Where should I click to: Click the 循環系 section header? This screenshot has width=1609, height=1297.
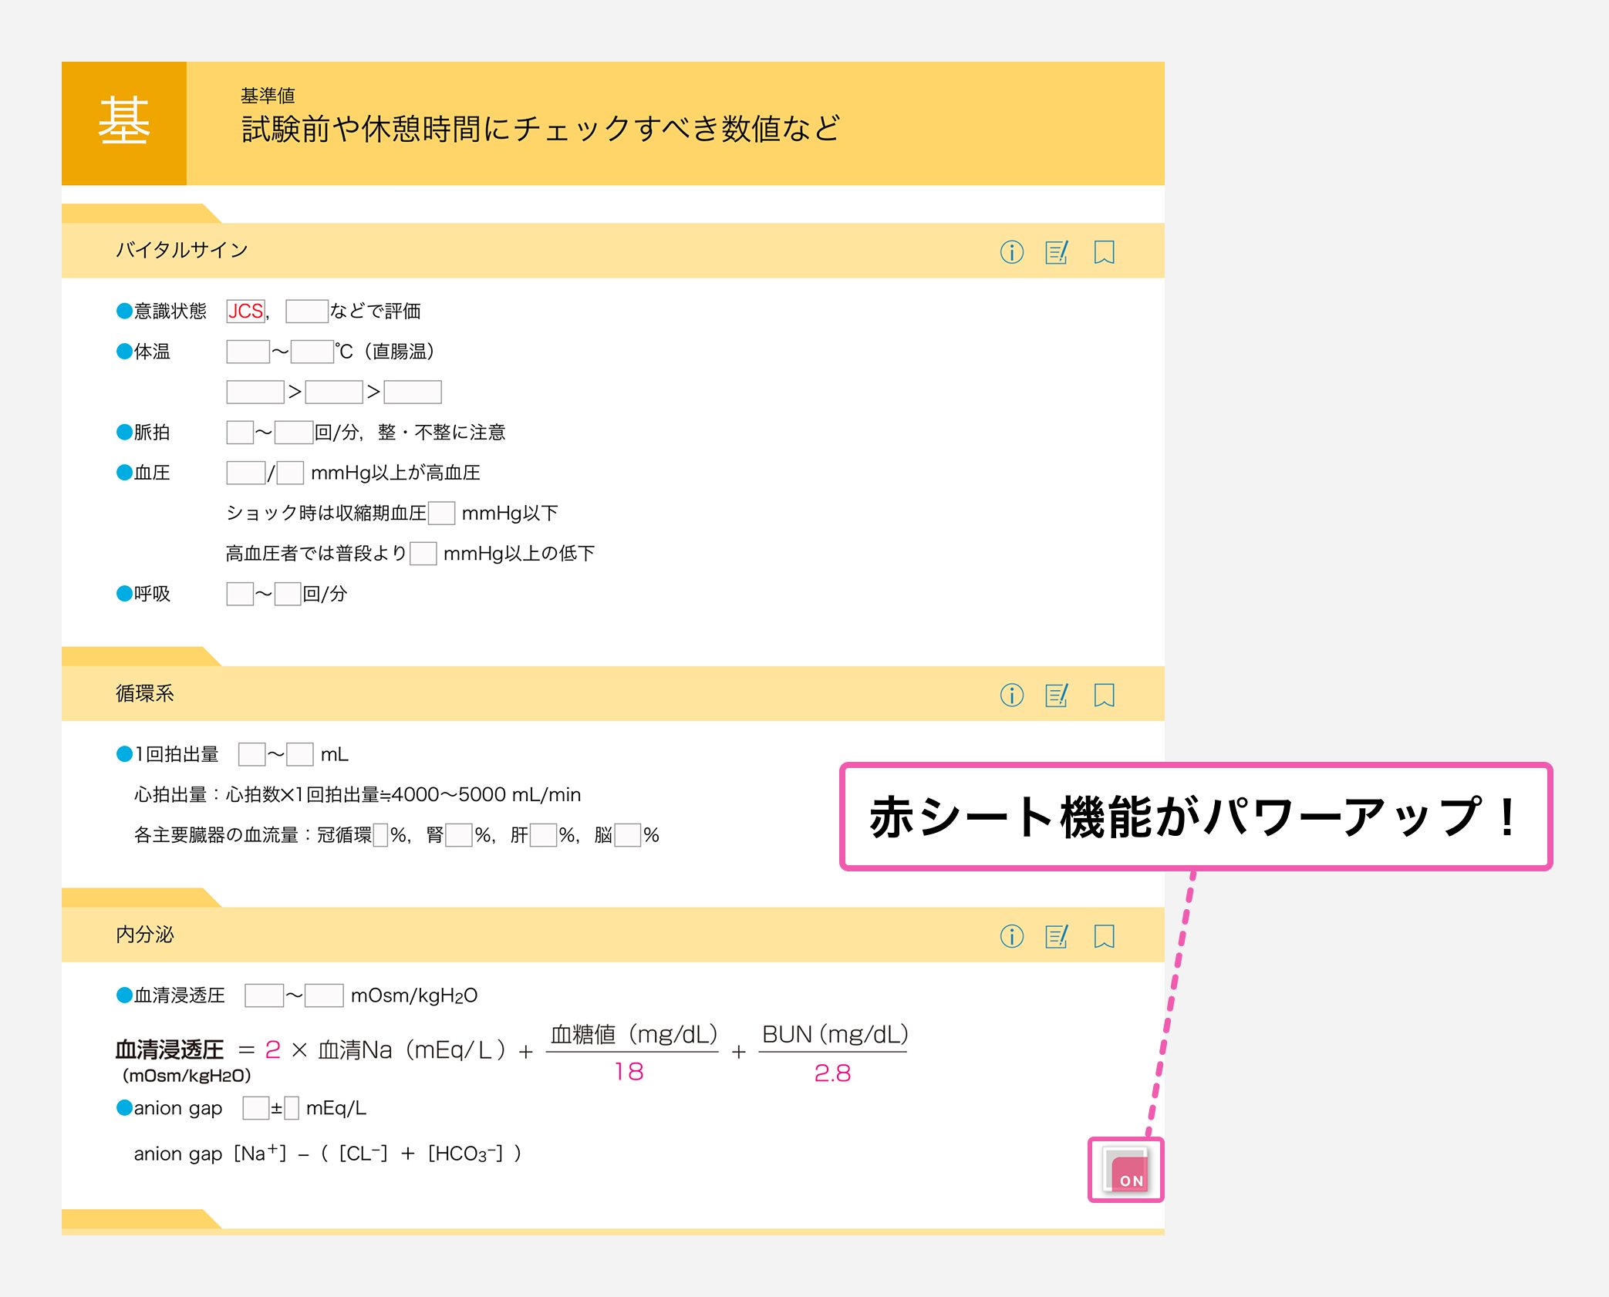tap(145, 693)
